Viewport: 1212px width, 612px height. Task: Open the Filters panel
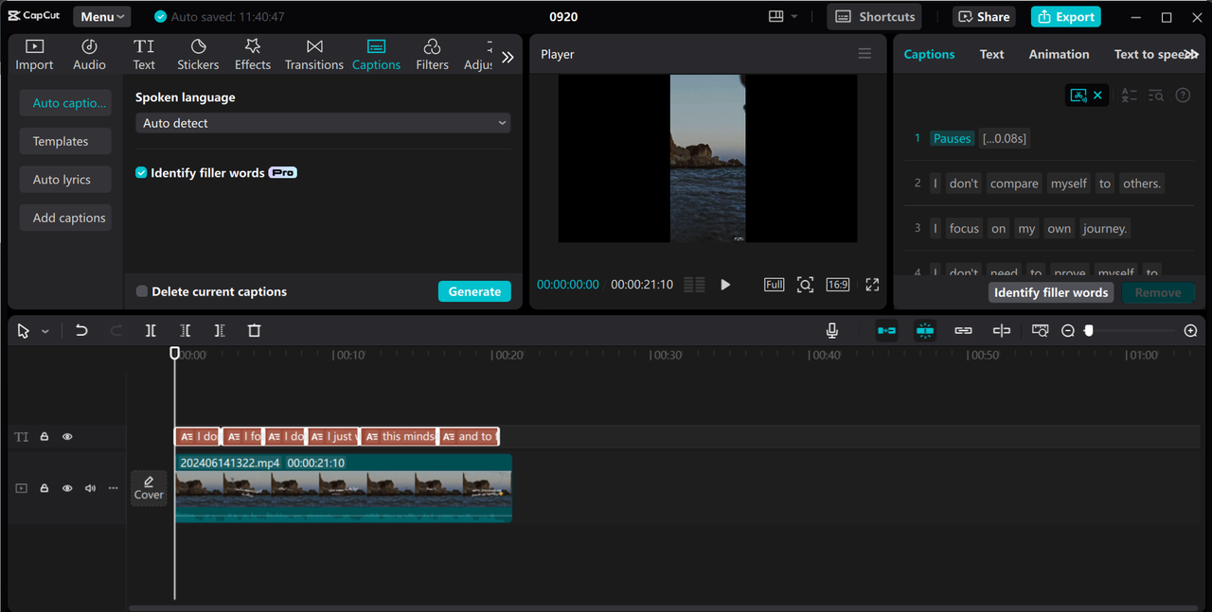tap(432, 55)
